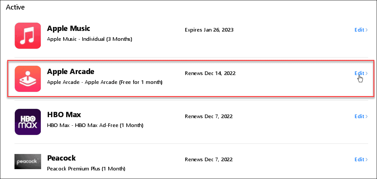Click the Apple Music Individual plan text
The image size is (377, 179).
pyautogui.click(x=89, y=39)
